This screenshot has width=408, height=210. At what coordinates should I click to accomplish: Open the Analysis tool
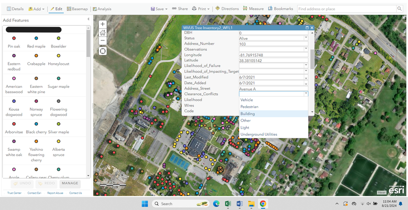[x=102, y=9]
